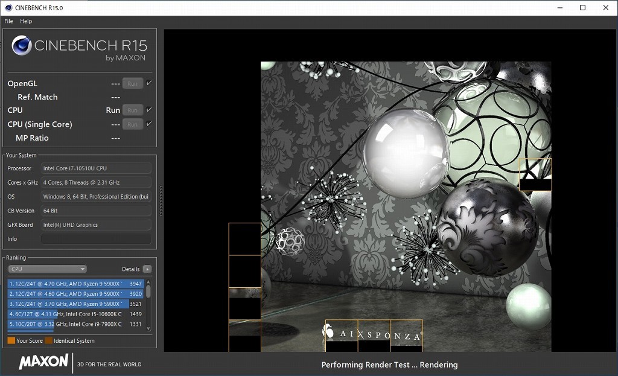Click the orange Your Score legend swatch
This screenshot has width=618, height=376.
coord(11,341)
